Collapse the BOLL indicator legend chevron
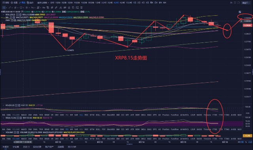 (x=4, y=15)
